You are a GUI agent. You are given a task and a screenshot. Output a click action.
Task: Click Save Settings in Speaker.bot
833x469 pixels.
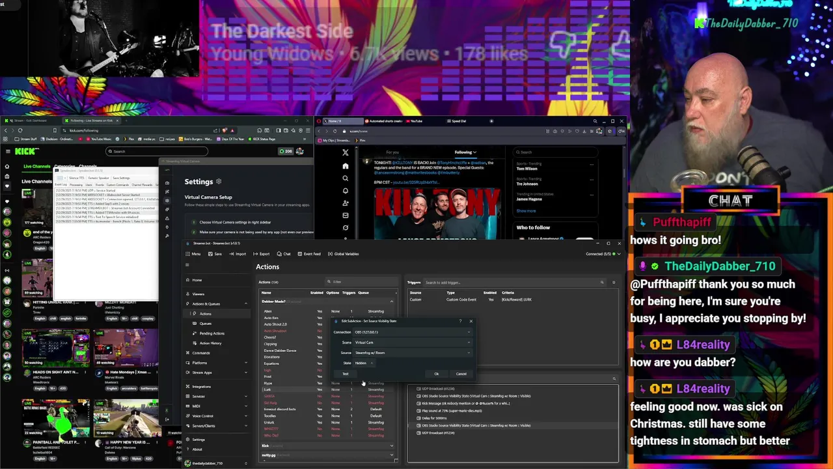121,178
